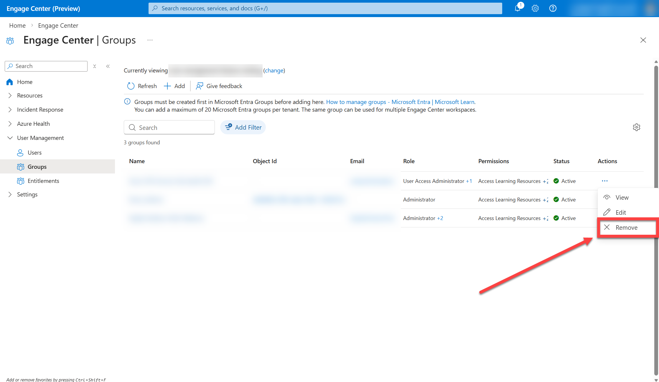Click magnifier icon in global search bar
Image resolution: width=659 pixels, height=382 pixels.
tap(155, 8)
